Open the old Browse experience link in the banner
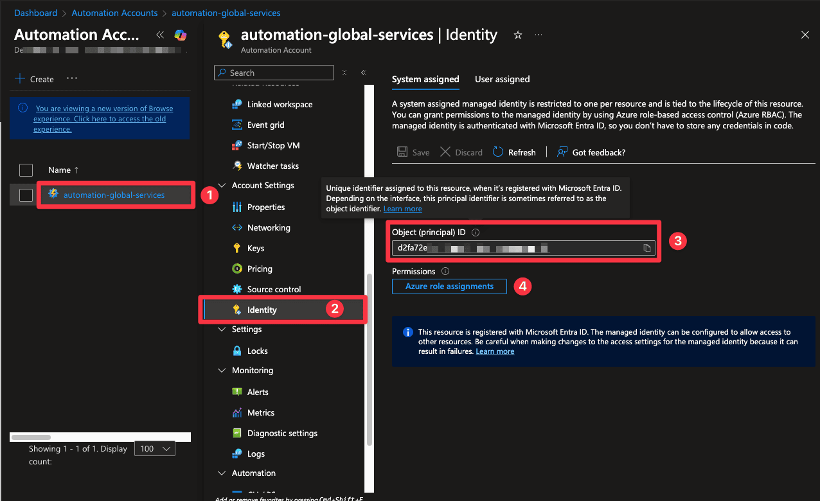The width and height of the screenshot is (820, 501). click(x=105, y=119)
